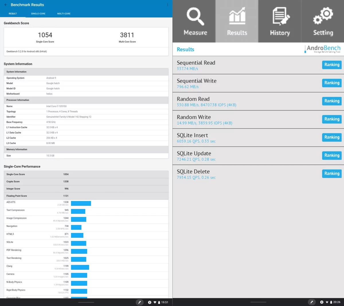Screen dimensions: 344x306
Task: Click the blue Results heading in AndroBench
Action: [185, 49]
